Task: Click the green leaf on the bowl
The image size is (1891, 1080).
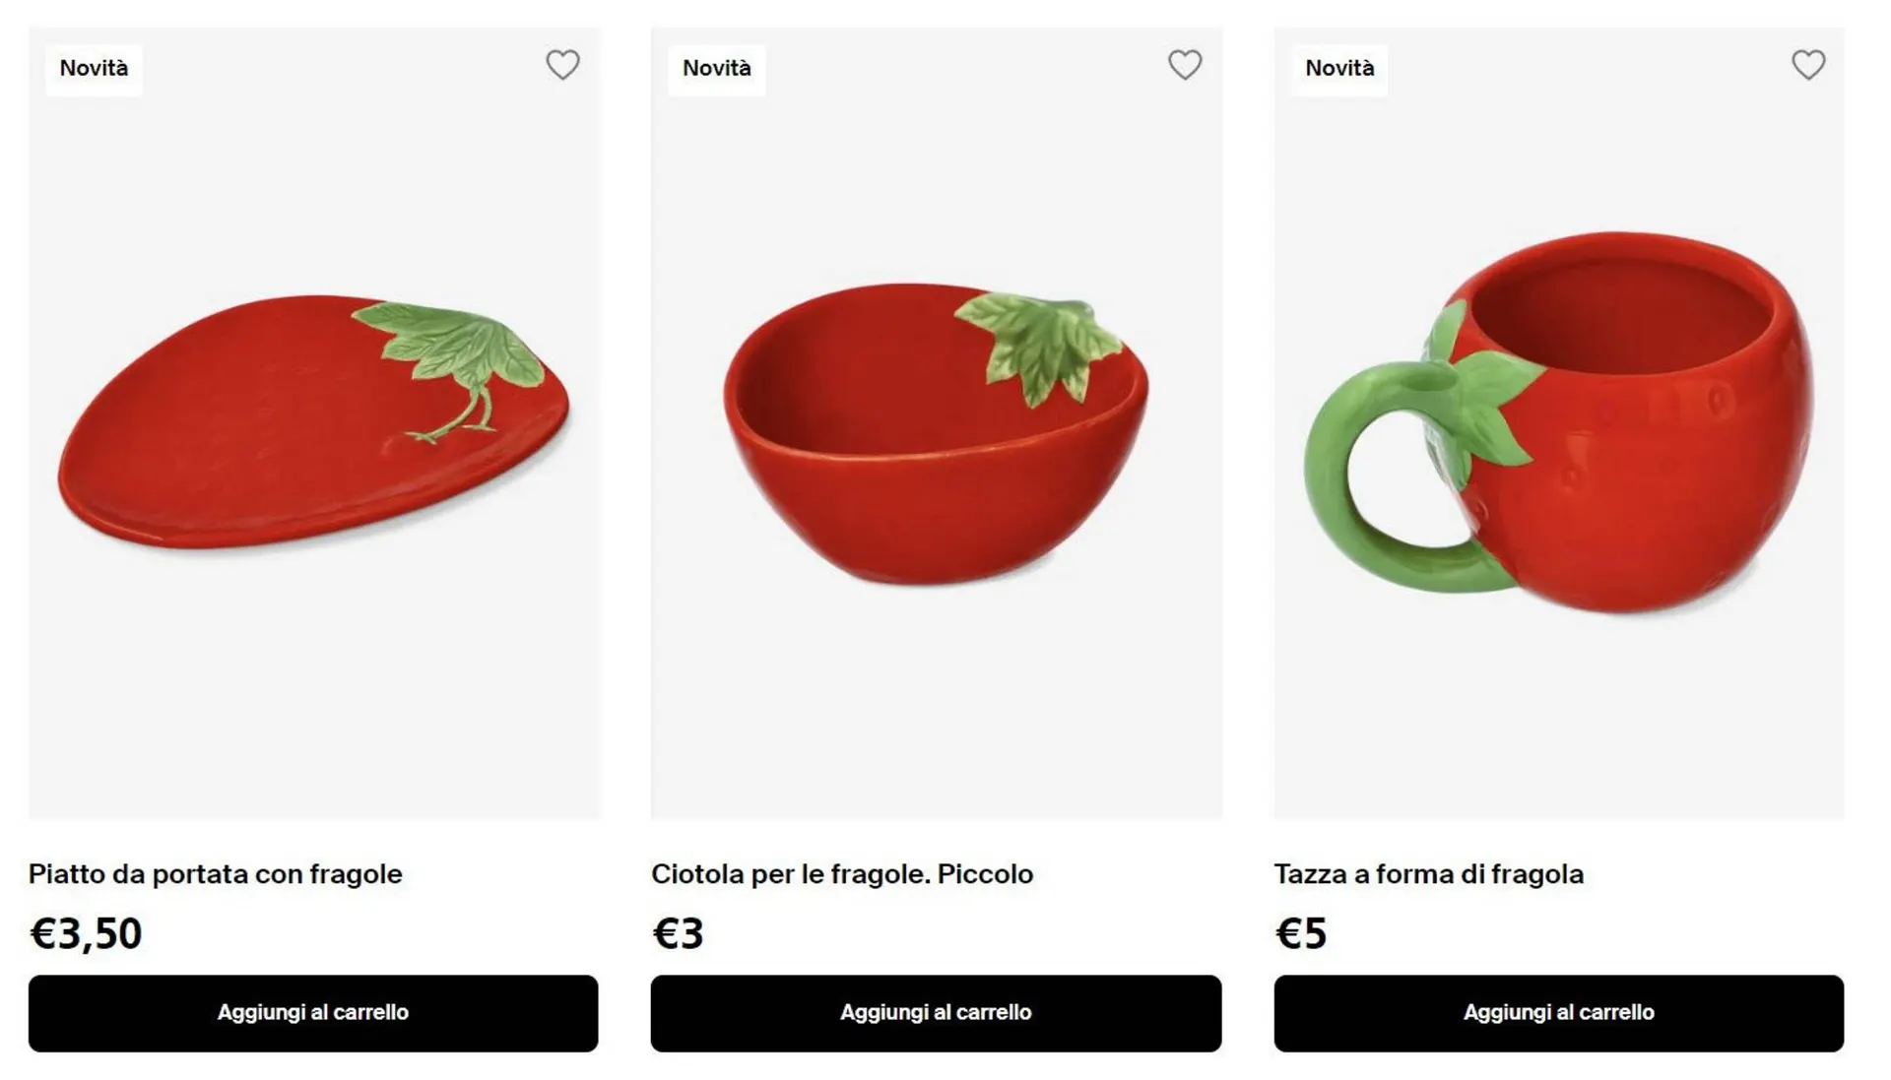Action: coord(1039,347)
